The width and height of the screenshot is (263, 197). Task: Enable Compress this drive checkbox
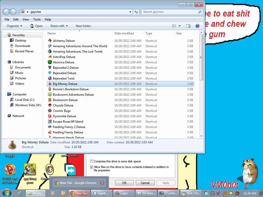(91, 161)
